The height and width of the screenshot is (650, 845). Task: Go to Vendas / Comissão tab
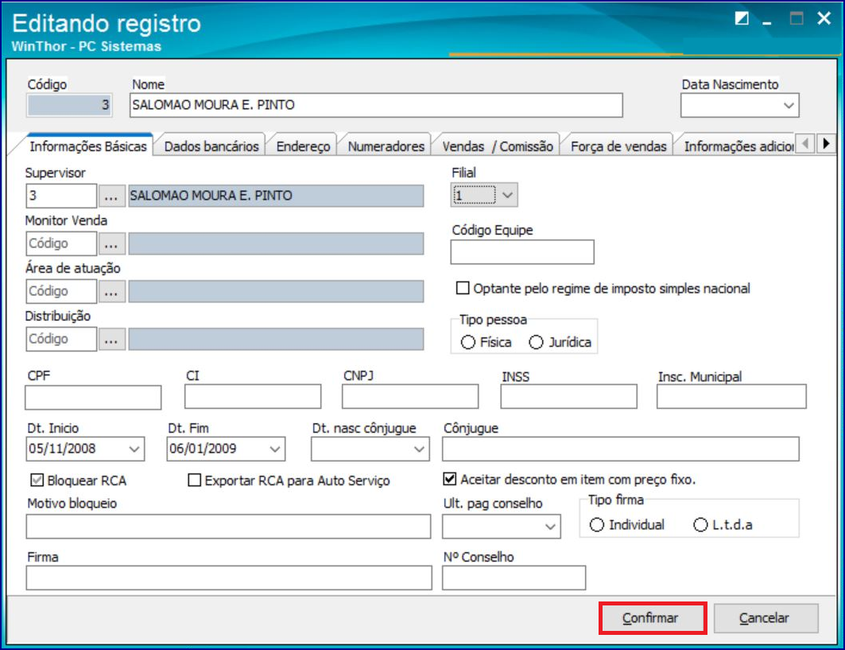pyautogui.click(x=498, y=146)
